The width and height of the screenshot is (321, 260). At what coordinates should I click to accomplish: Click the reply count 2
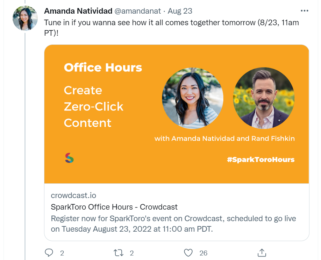(x=62, y=253)
